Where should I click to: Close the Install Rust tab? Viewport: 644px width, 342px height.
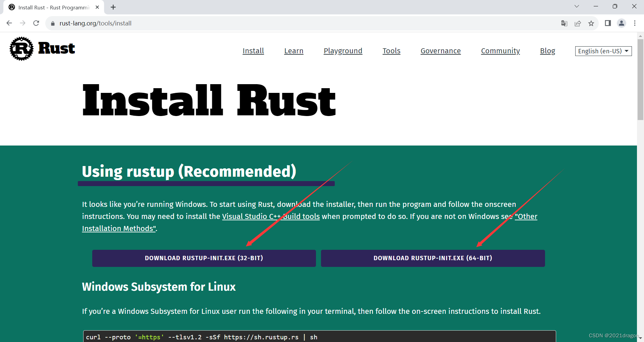coord(97,7)
